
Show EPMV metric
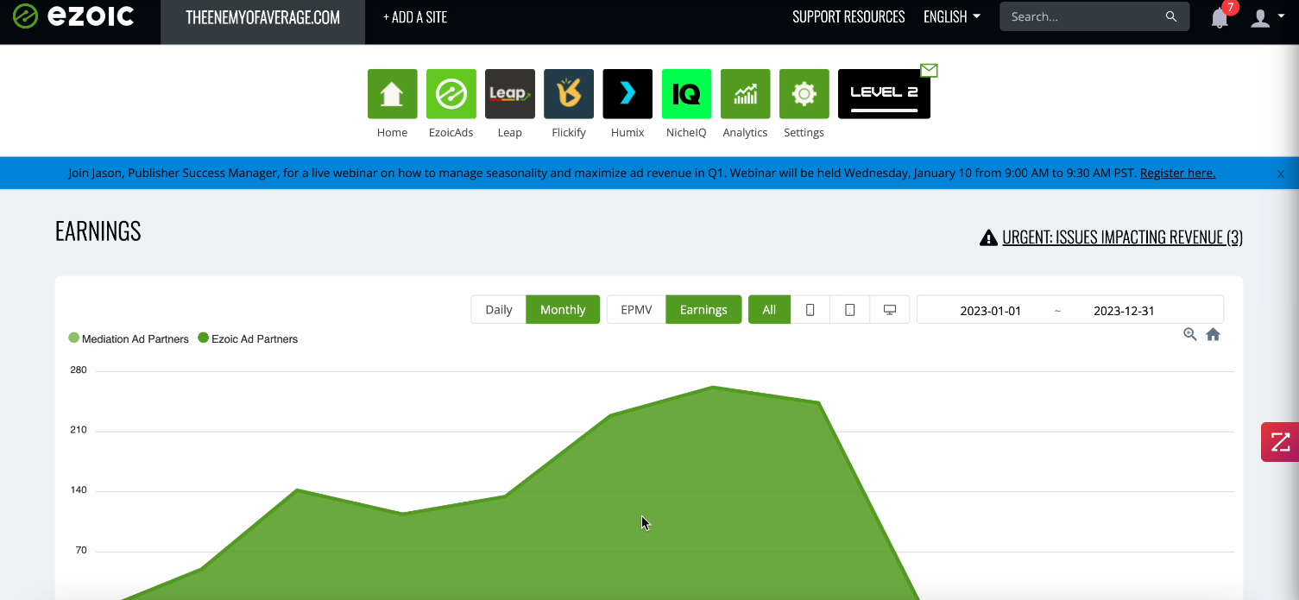click(636, 310)
